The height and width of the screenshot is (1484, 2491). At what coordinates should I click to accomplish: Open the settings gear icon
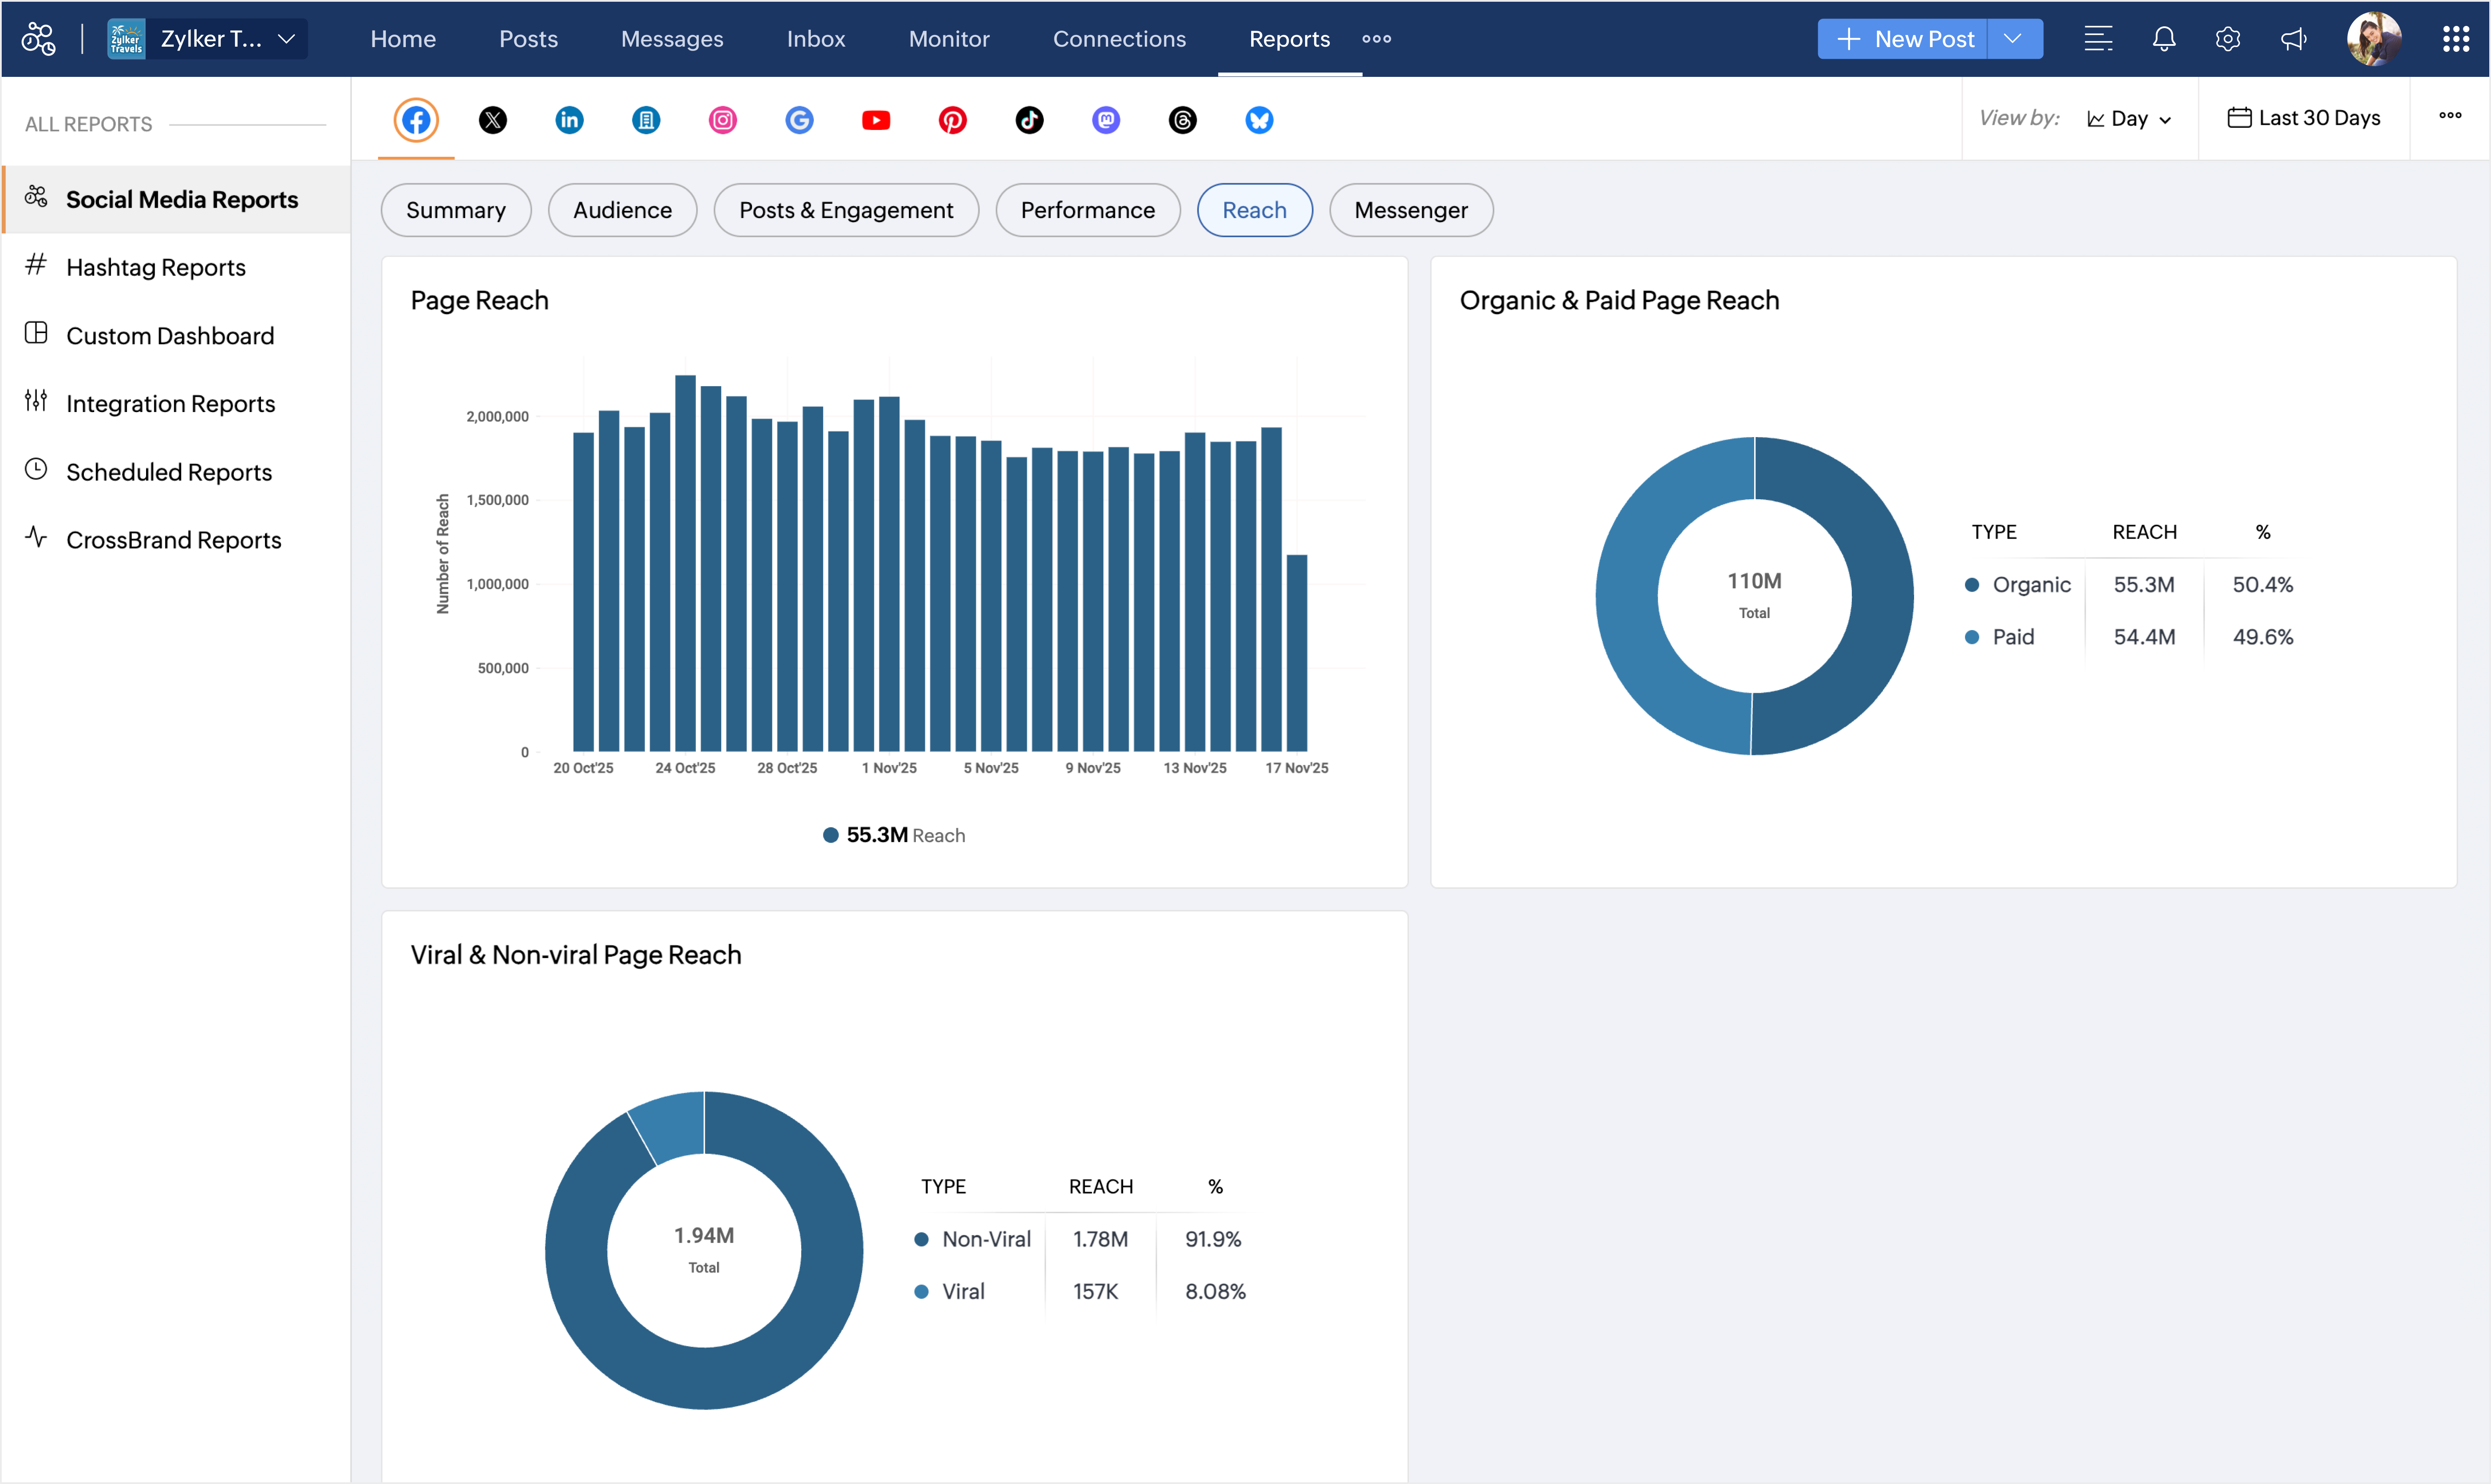tap(2227, 39)
